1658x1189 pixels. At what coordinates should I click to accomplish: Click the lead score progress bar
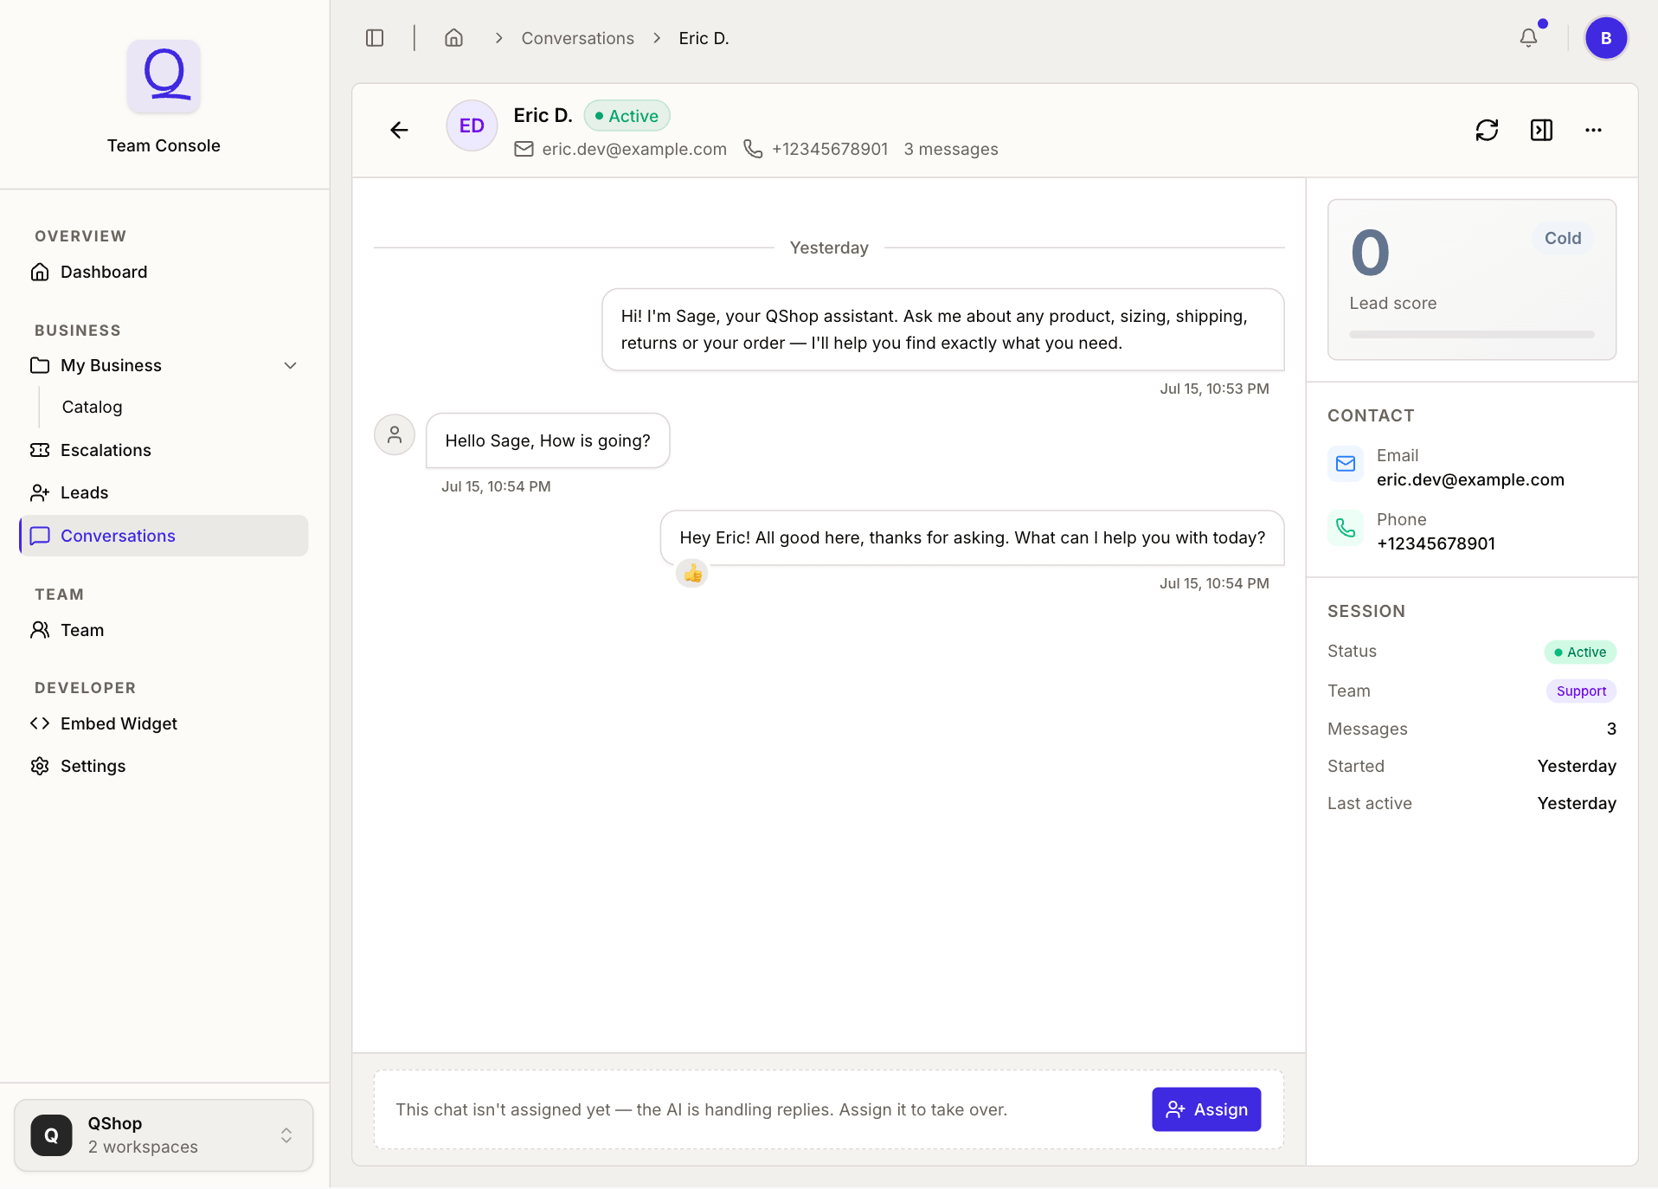pyautogui.click(x=1472, y=334)
